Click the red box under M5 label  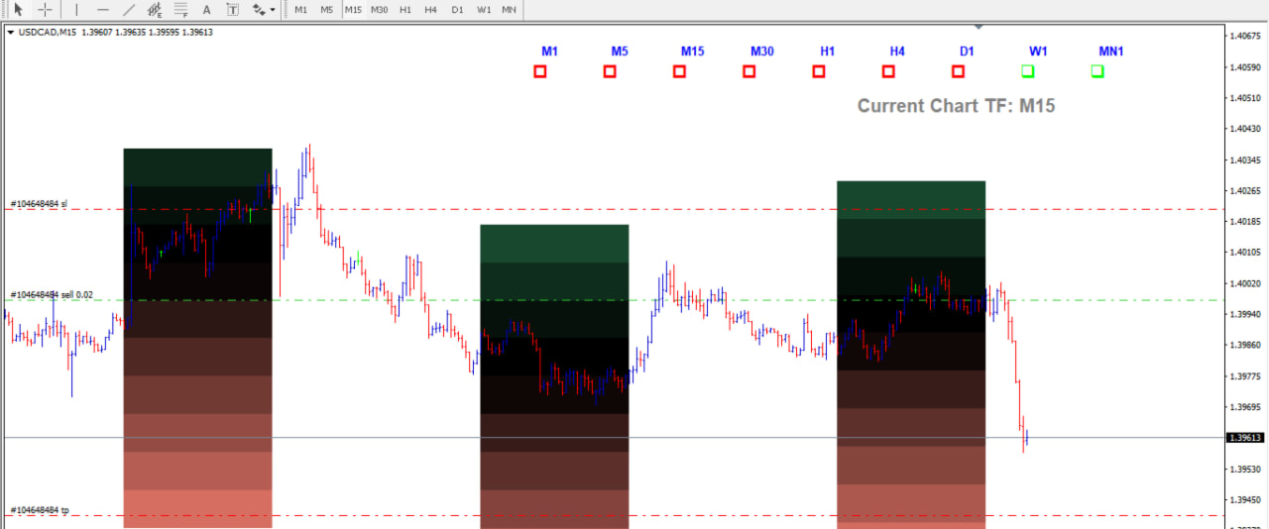(x=610, y=71)
